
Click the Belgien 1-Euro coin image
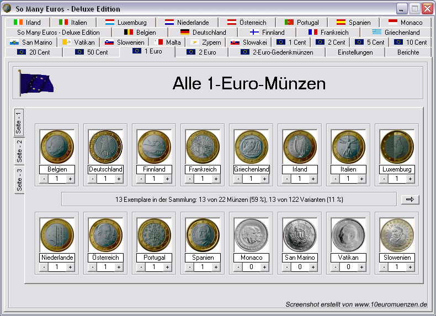coord(57,147)
